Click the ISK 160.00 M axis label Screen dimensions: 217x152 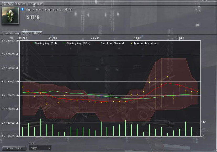click(x=9, y=109)
